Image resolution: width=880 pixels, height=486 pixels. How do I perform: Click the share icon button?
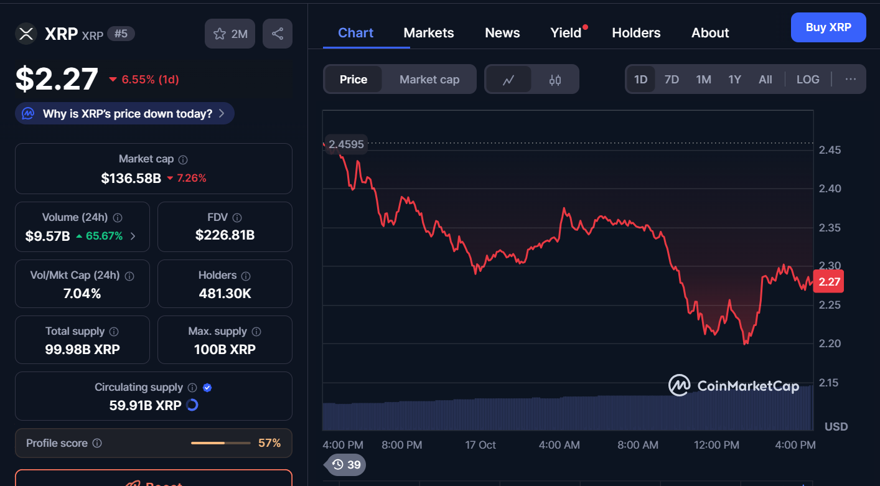(278, 34)
